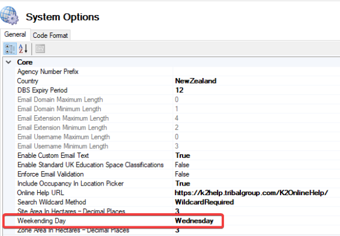
Task: Select the Weekending Day value Wednesday
Action: [194, 221]
